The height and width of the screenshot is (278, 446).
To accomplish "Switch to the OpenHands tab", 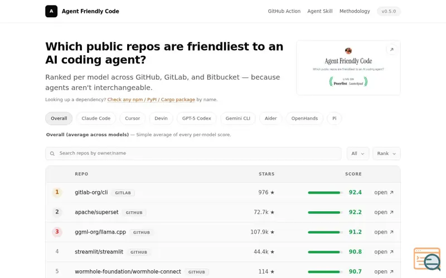I will click(304, 118).
